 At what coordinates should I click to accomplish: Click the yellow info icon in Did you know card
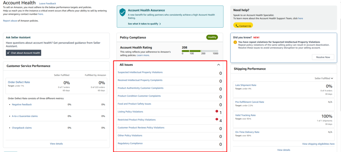click(x=235, y=42)
